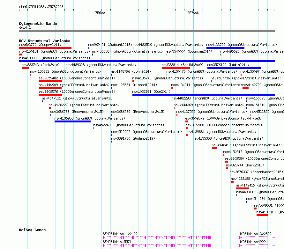Select the blue bar under nsv4136953
The width and height of the screenshot is (284, 249).
72,121
